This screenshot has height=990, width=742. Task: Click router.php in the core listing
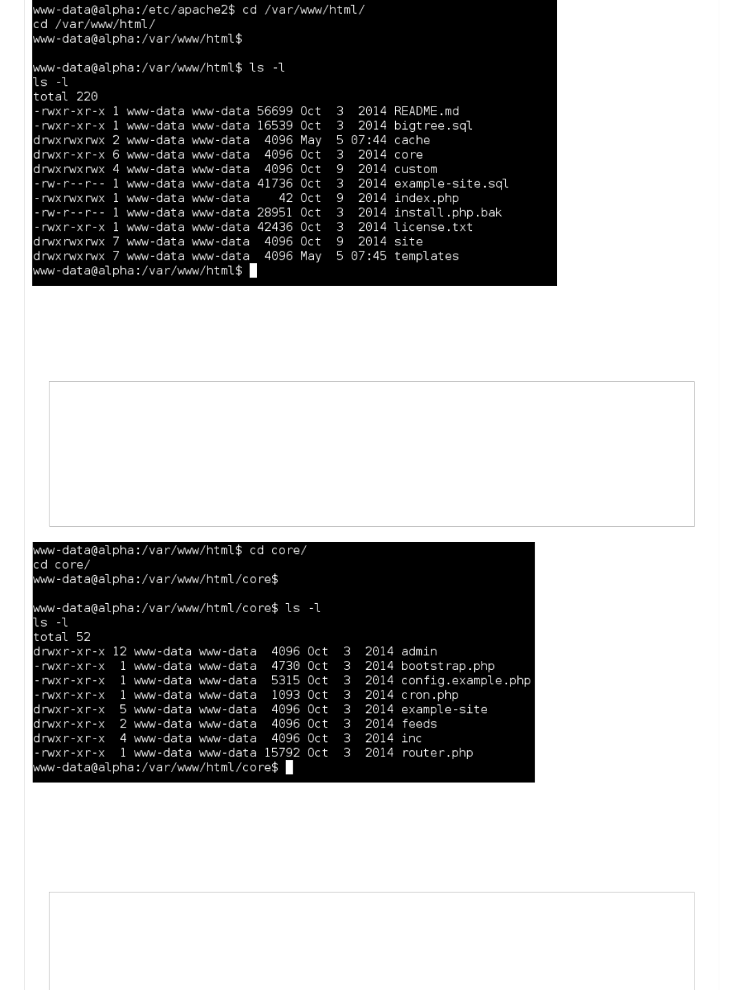click(436, 752)
